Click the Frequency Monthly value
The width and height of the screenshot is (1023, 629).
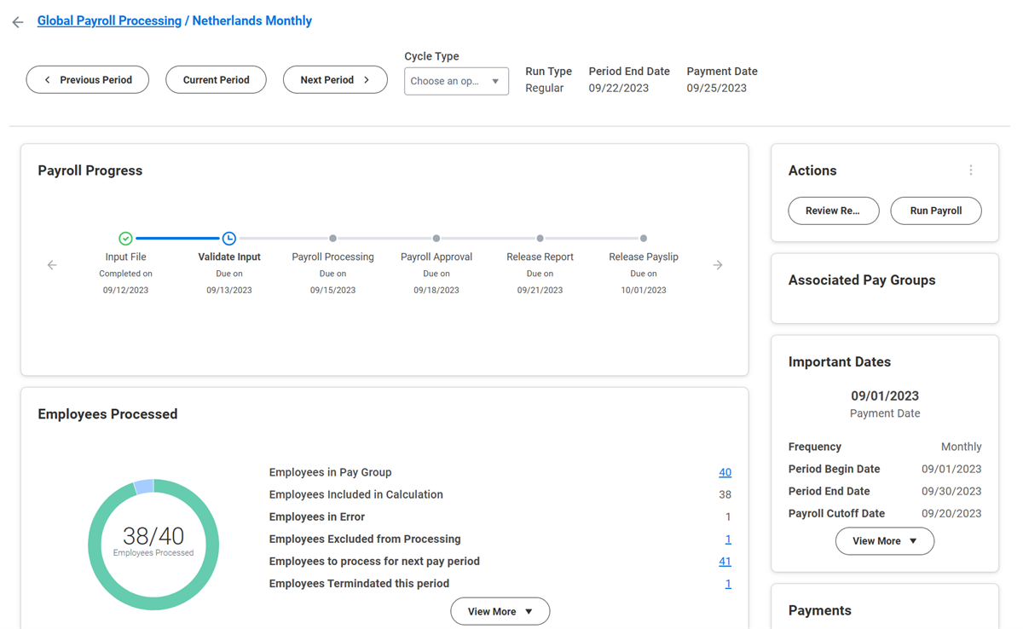click(961, 447)
